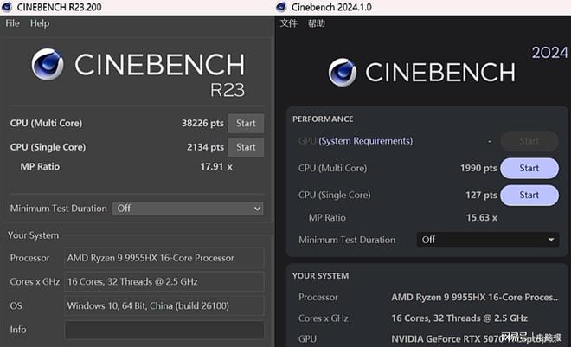Click the sphere logo in Cinebench 2024 header
This screenshot has width=571, height=347.
click(x=343, y=73)
